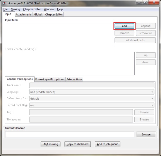Open the Language dropdown
The width and height of the screenshot is (161, 156).
pyautogui.click(x=92, y=92)
